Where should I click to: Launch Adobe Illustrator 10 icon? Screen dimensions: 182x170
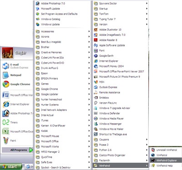(x=96, y=30)
